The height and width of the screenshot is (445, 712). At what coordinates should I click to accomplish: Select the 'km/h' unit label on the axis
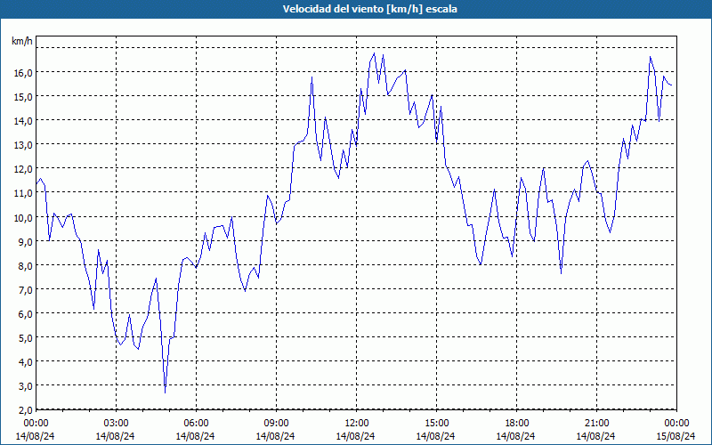tap(21, 41)
